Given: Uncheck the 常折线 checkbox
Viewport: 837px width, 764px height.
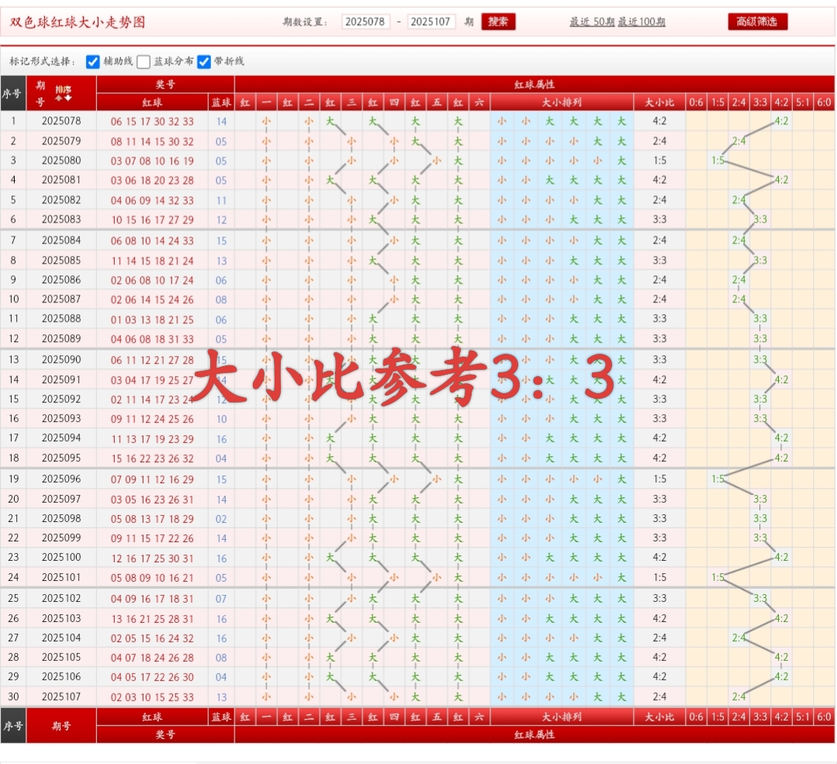Looking at the screenshot, I should pos(203,60).
